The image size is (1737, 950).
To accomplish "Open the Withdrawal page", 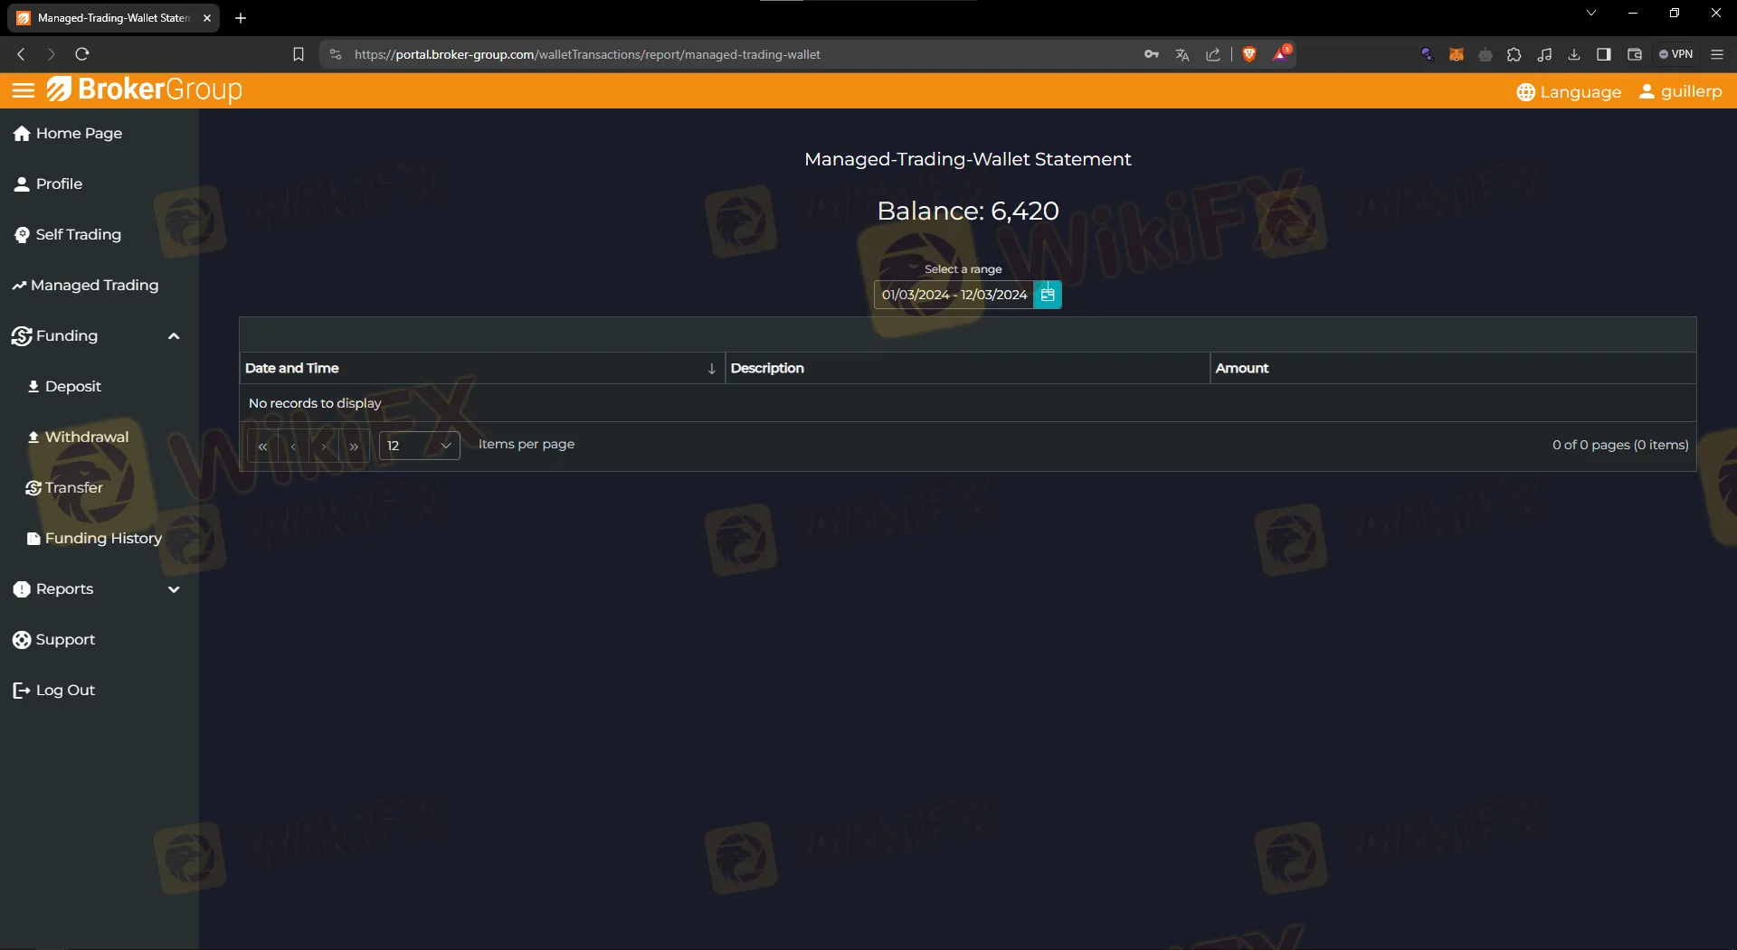I will [78, 437].
